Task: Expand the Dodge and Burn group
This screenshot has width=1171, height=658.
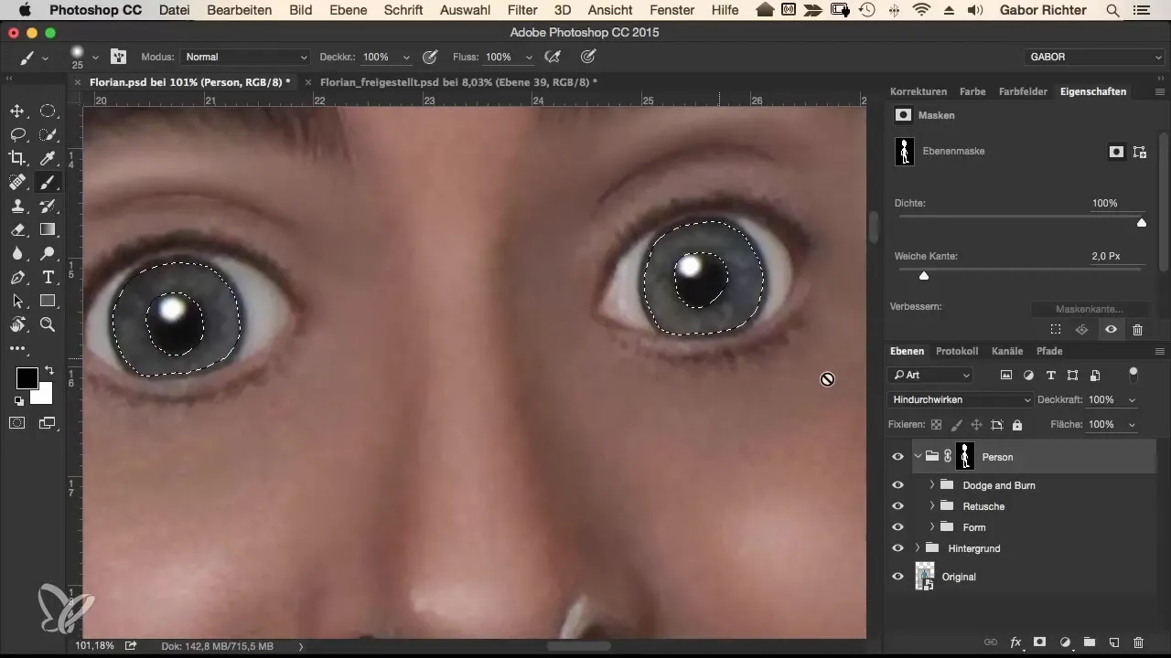Action: pyautogui.click(x=931, y=485)
